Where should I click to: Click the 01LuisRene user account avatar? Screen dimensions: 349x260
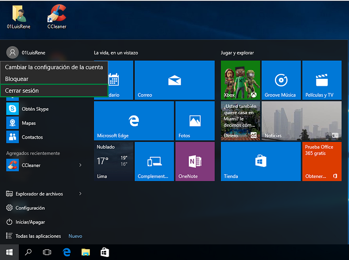(13, 52)
